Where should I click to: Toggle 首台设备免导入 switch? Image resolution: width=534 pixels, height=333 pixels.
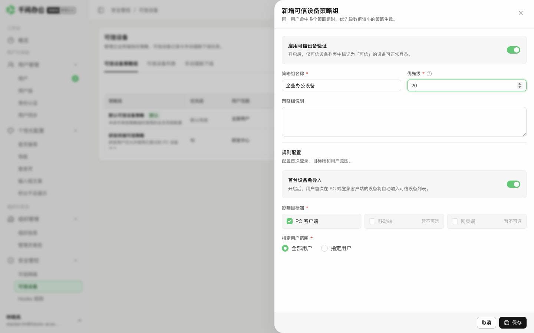(x=514, y=184)
